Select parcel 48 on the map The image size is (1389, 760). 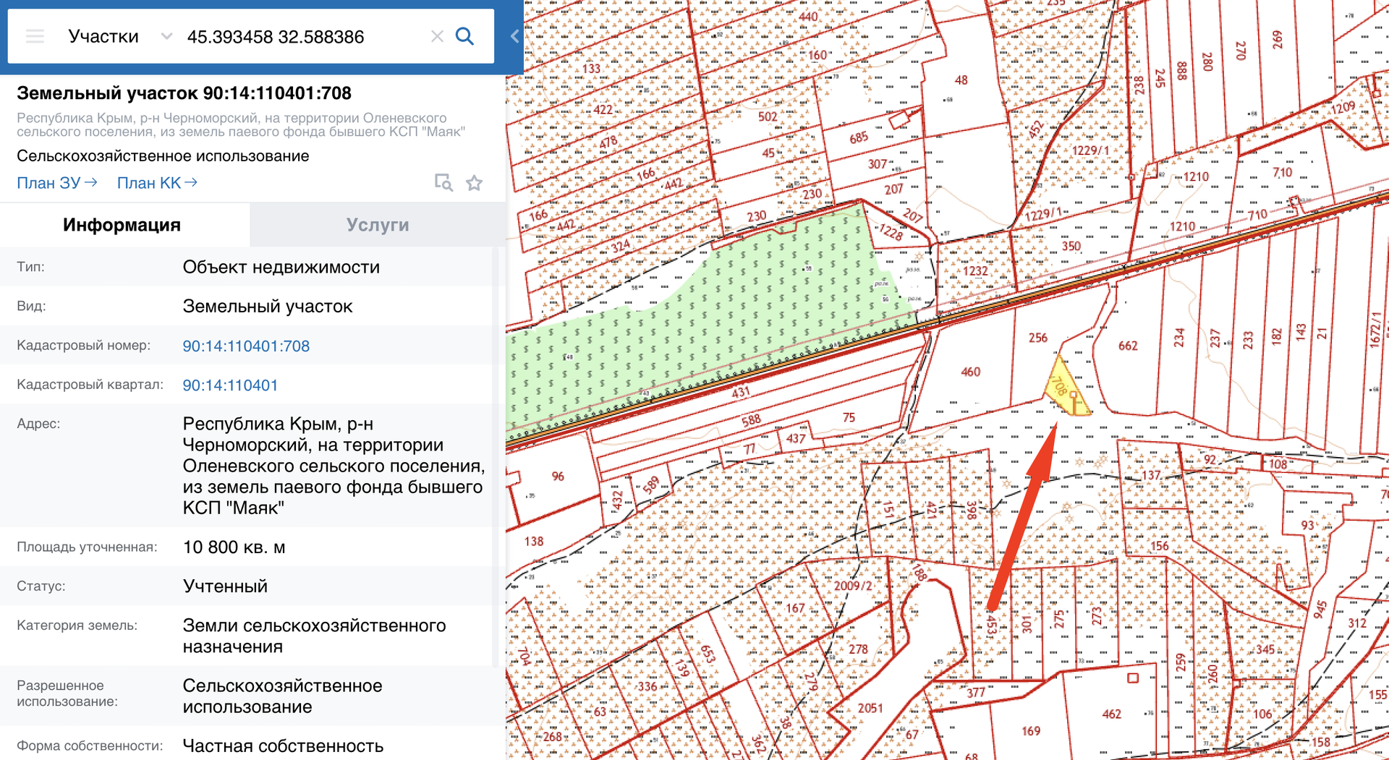point(961,80)
